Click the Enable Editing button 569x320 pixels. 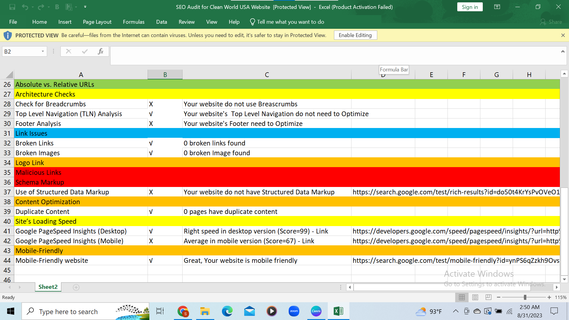pos(355,35)
